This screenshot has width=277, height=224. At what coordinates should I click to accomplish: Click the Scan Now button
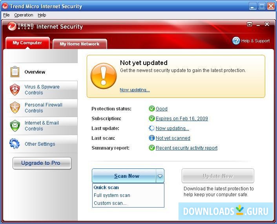[x=124, y=176]
